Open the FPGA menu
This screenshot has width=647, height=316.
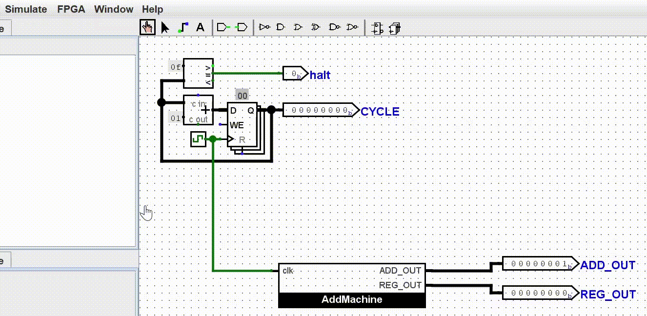(71, 9)
